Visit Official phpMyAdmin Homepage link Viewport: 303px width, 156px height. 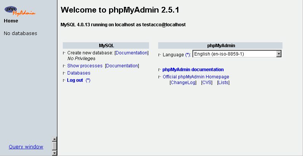coord(196,77)
